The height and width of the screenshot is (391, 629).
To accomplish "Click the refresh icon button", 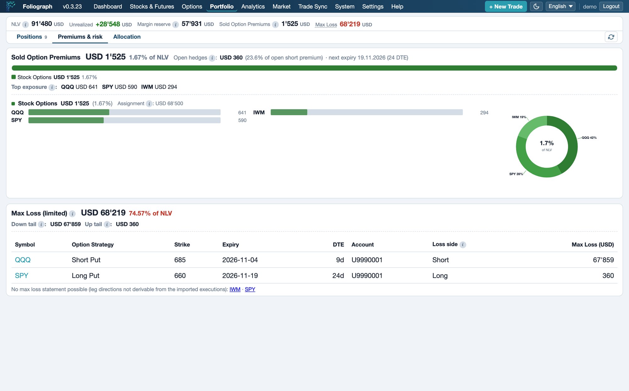I will click(x=611, y=37).
